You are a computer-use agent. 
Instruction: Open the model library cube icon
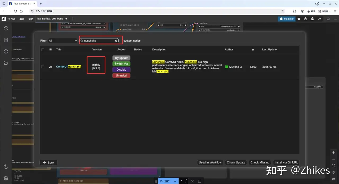tap(6, 51)
